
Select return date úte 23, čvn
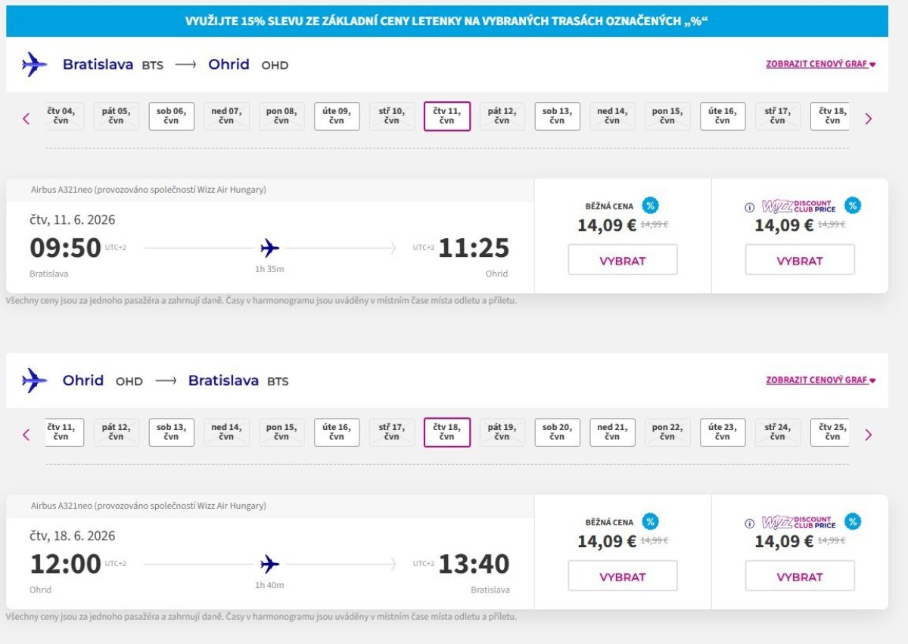click(723, 432)
